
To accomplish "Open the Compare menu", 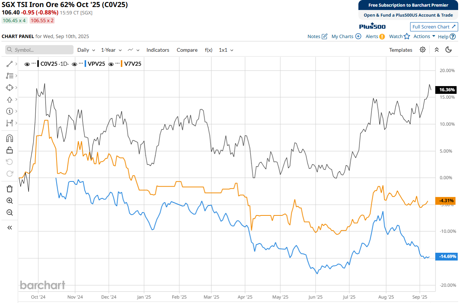I will (x=187, y=50).
